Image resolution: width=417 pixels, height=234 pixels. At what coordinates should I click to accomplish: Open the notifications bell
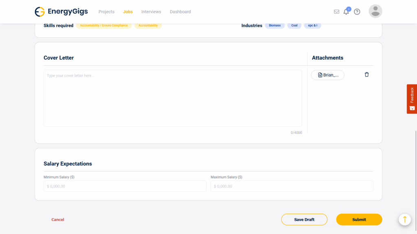(346, 12)
